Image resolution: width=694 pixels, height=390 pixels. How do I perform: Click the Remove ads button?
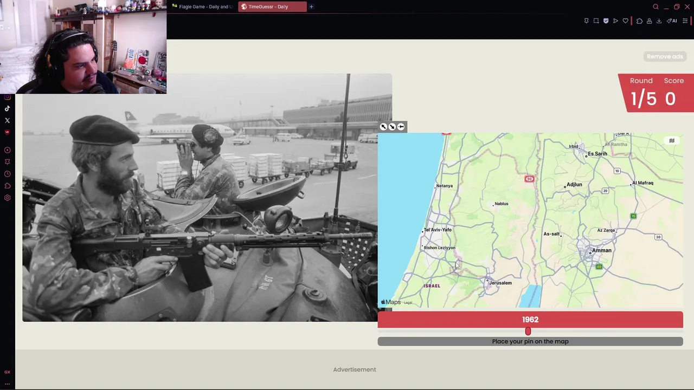click(665, 56)
